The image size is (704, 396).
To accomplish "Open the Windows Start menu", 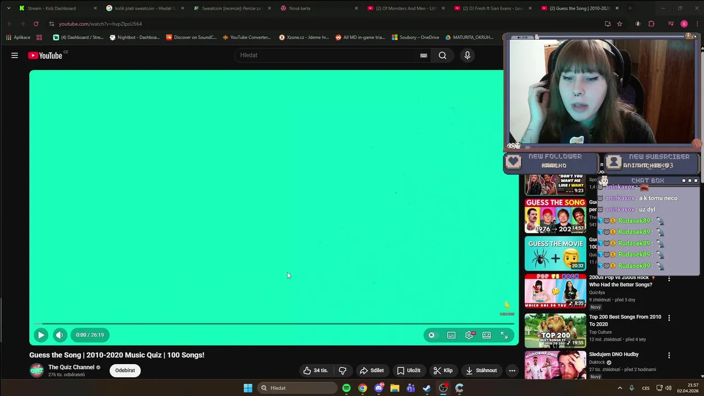I will click(248, 388).
